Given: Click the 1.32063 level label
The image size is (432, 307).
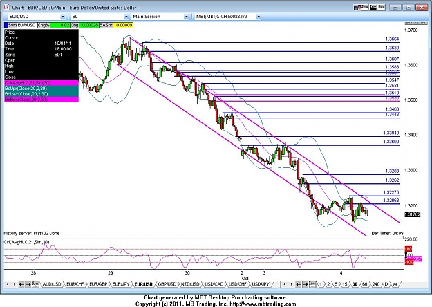Looking at the screenshot, I should point(391,201).
